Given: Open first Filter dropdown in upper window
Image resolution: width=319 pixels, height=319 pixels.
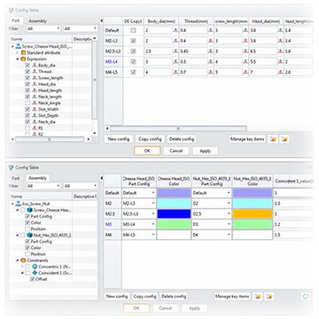Looking at the screenshot, I should pos(43,28).
